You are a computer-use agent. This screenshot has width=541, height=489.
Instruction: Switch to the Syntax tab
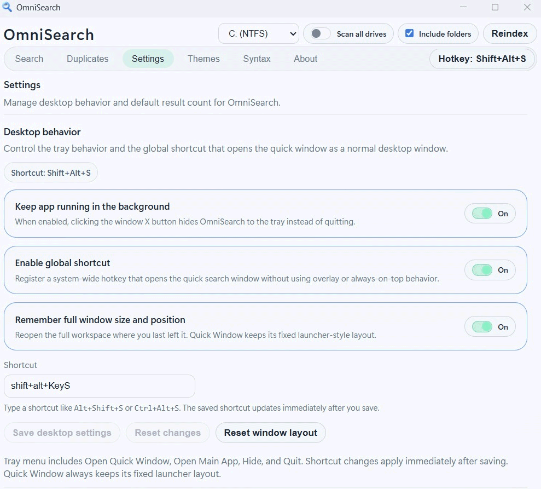257,59
